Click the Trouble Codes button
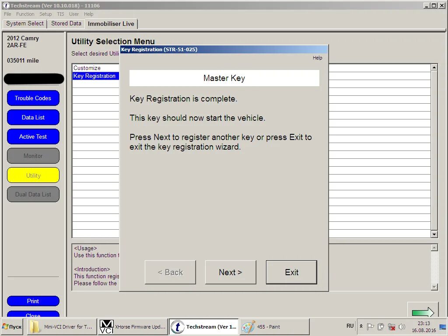Image resolution: width=448 pixels, height=336 pixels. 33,98
